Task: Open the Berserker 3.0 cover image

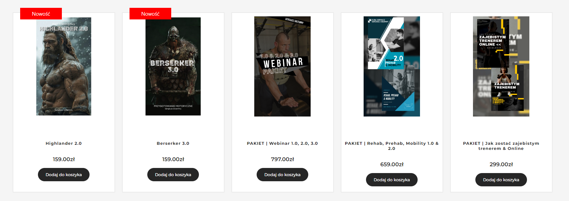Action: point(173,66)
